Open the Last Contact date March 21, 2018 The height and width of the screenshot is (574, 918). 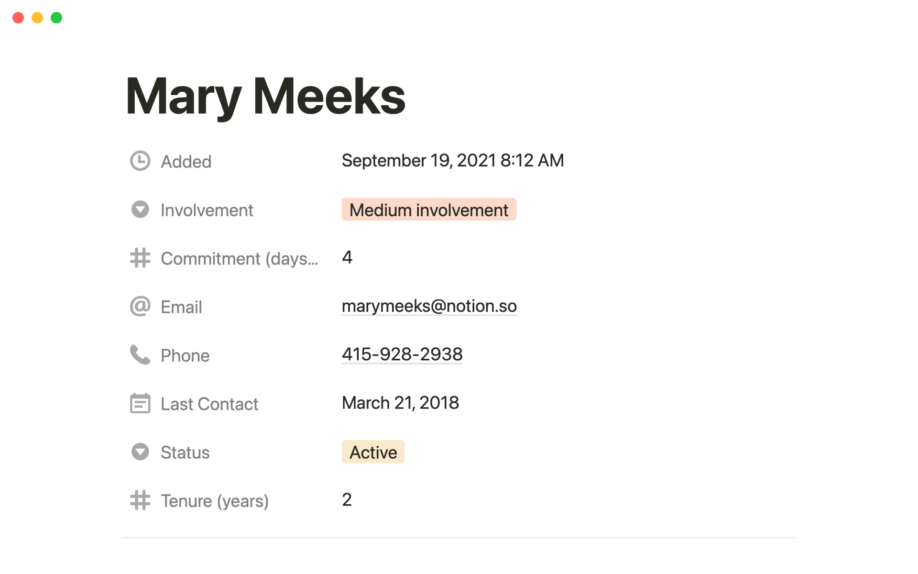(400, 403)
